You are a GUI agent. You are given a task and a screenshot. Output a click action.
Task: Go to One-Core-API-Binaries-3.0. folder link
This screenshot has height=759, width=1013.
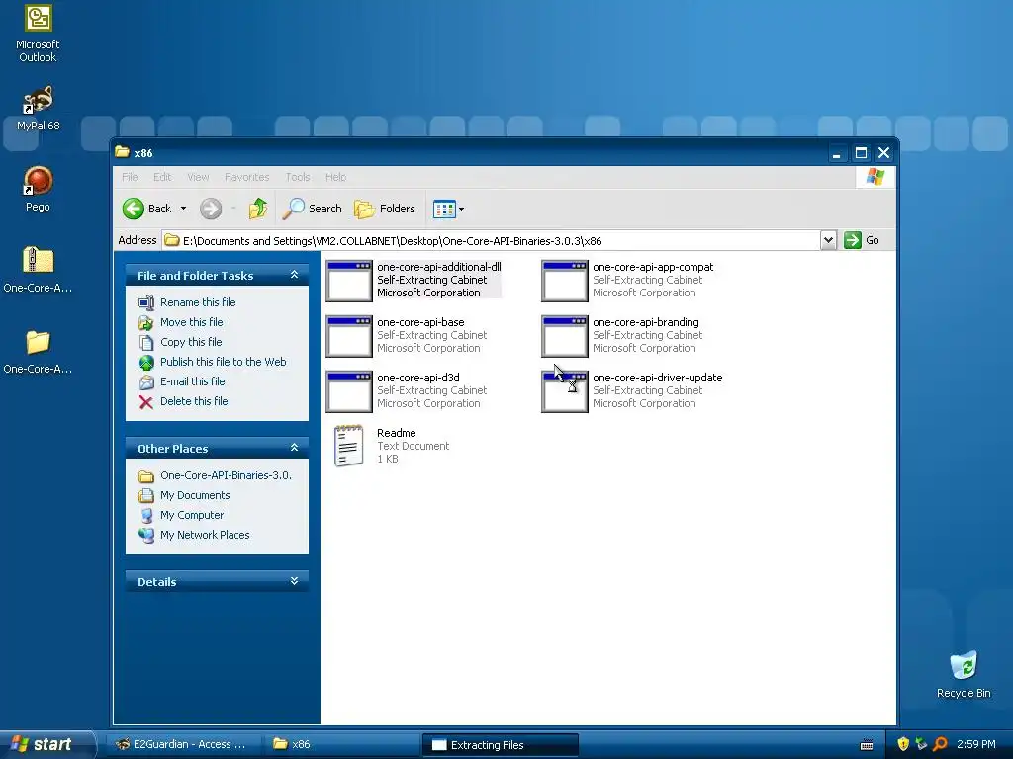coord(226,475)
